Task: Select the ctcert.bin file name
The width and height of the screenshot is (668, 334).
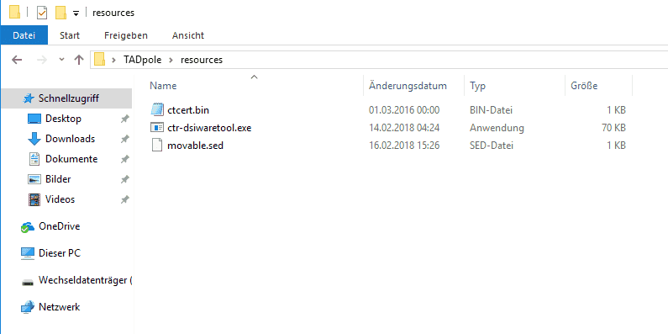Action: 188,110
